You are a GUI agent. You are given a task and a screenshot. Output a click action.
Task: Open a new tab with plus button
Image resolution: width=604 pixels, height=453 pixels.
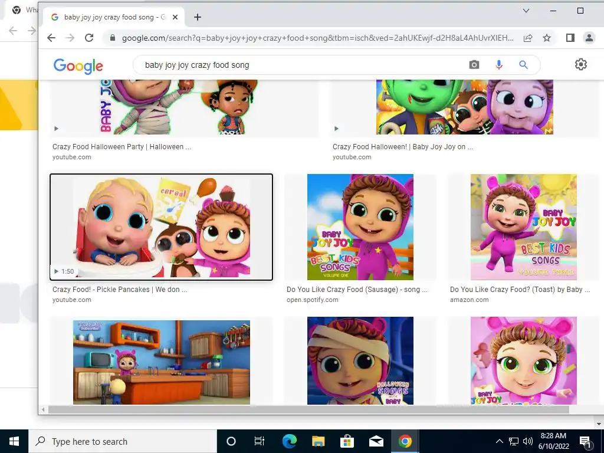tap(198, 17)
